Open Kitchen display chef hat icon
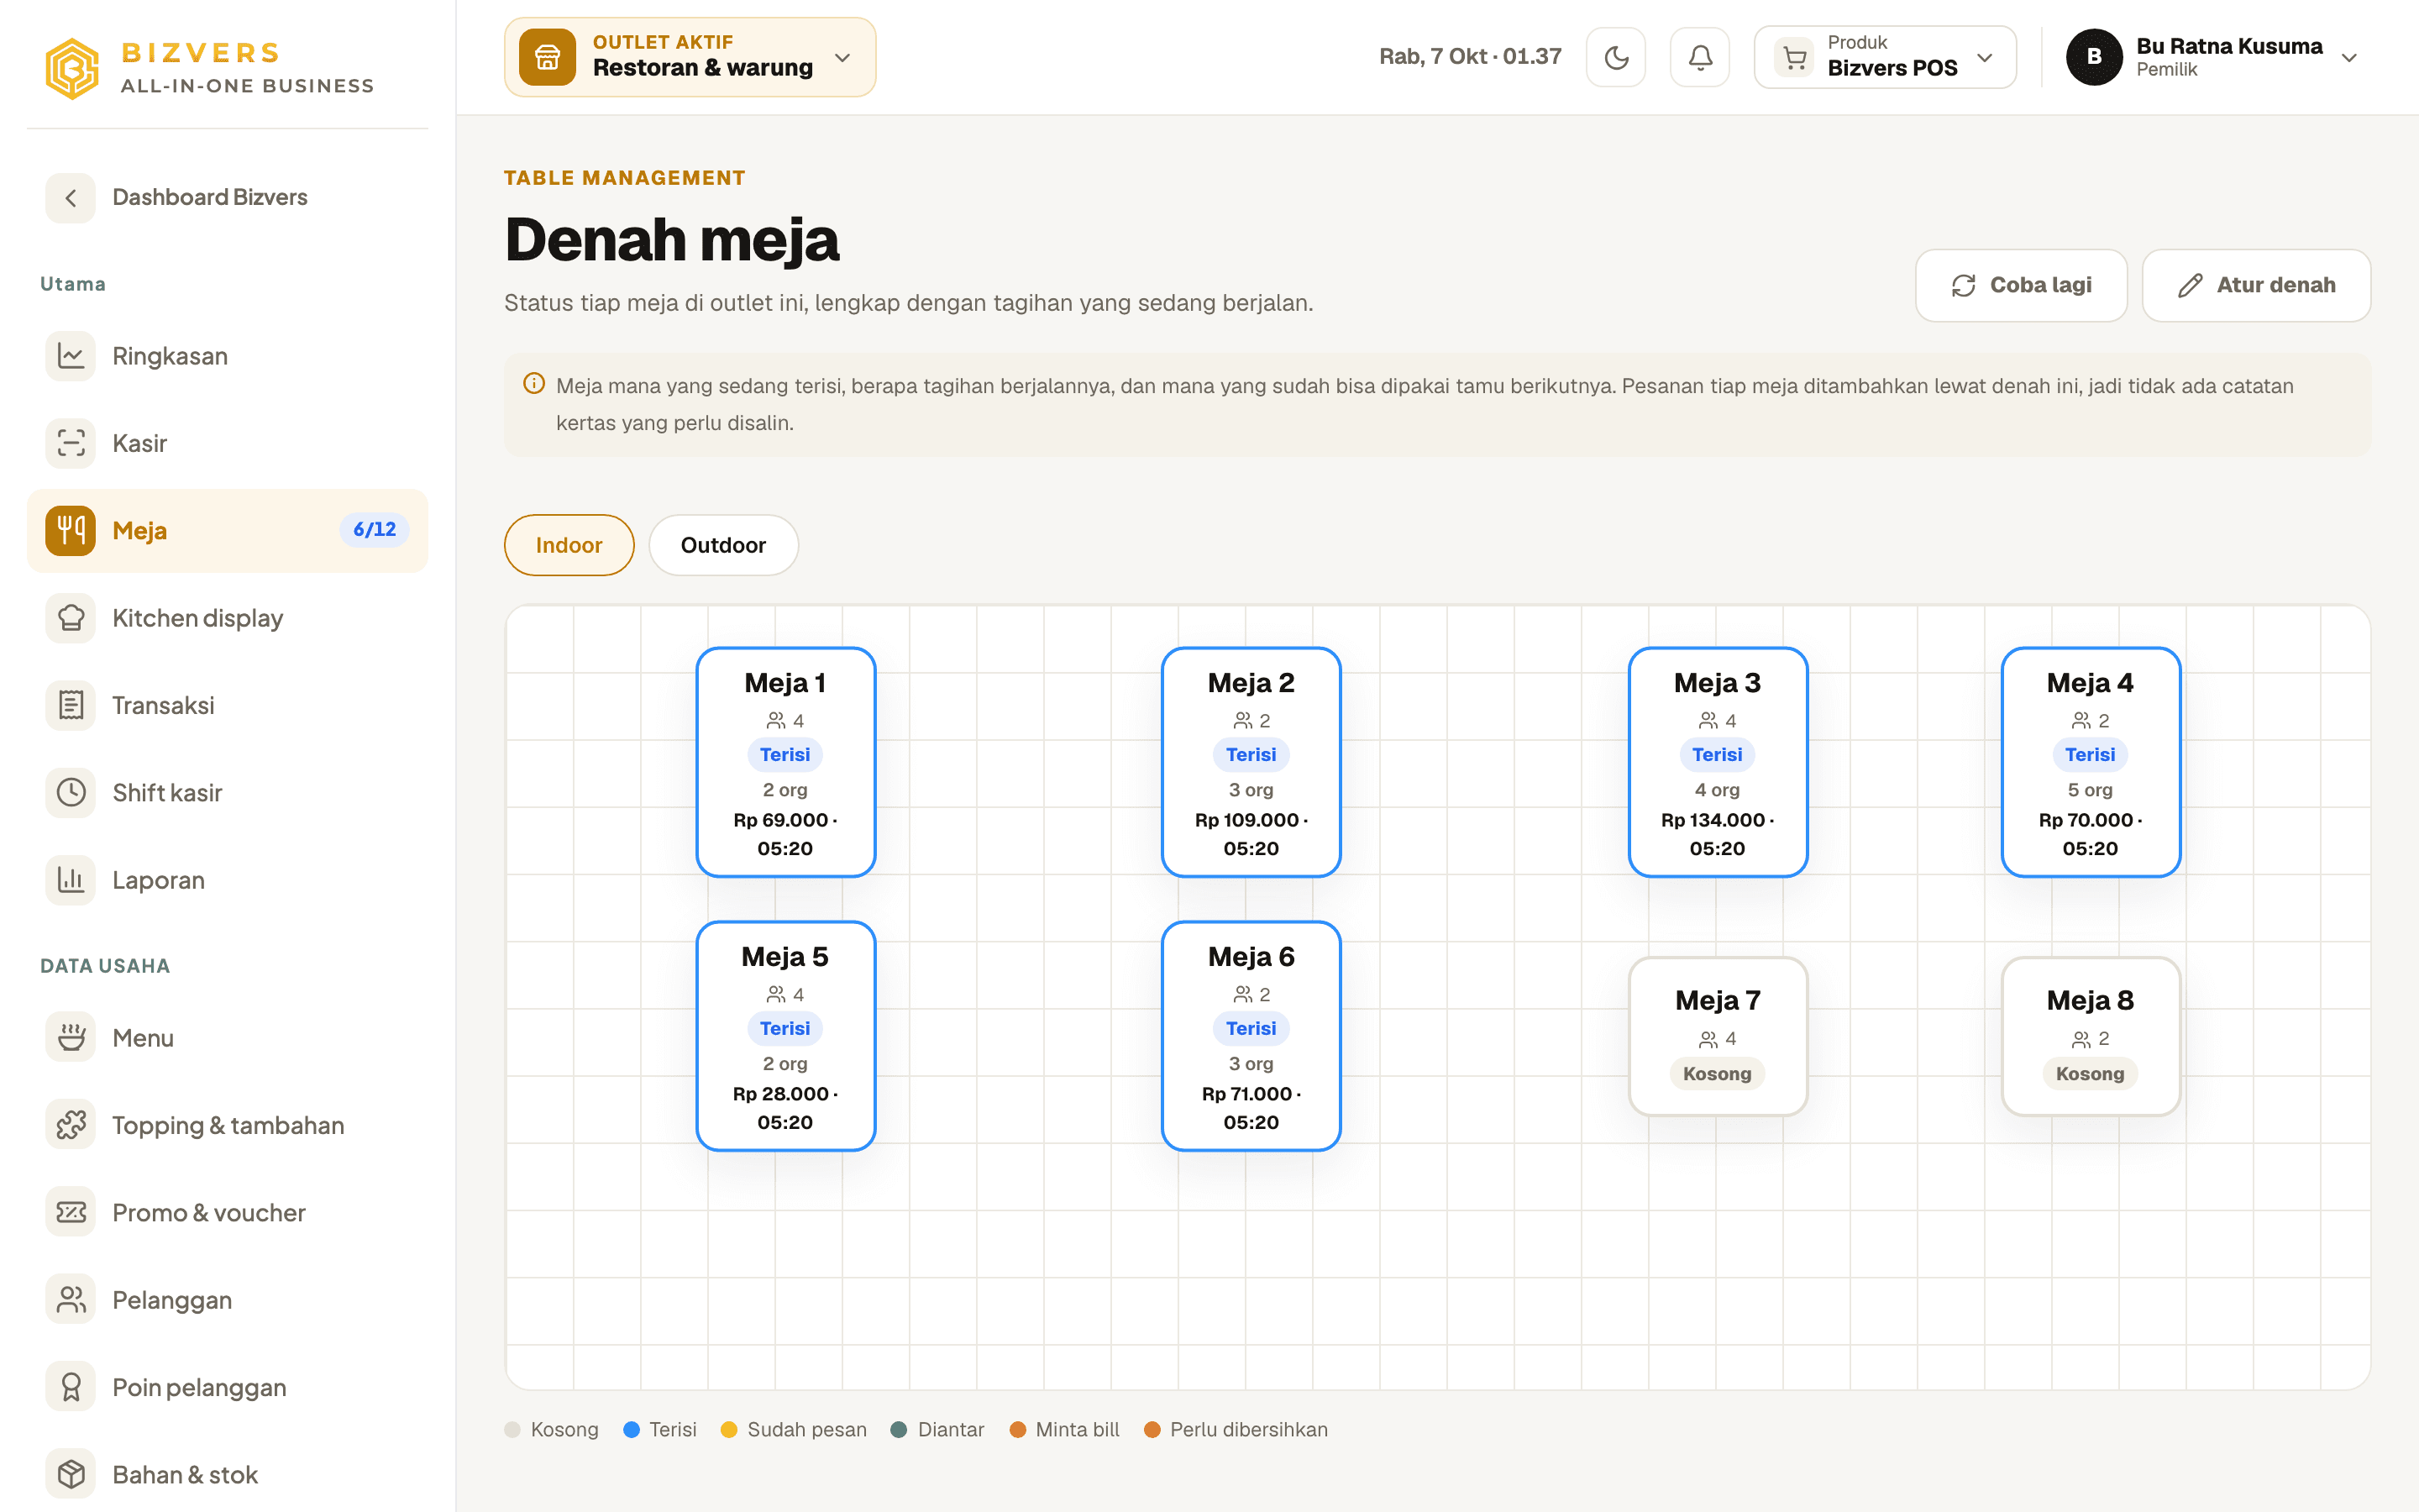Viewport: 2419px width, 1512px height. tap(71, 618)
